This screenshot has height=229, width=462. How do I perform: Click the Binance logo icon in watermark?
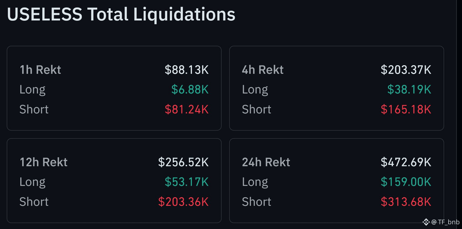(426, 222)
